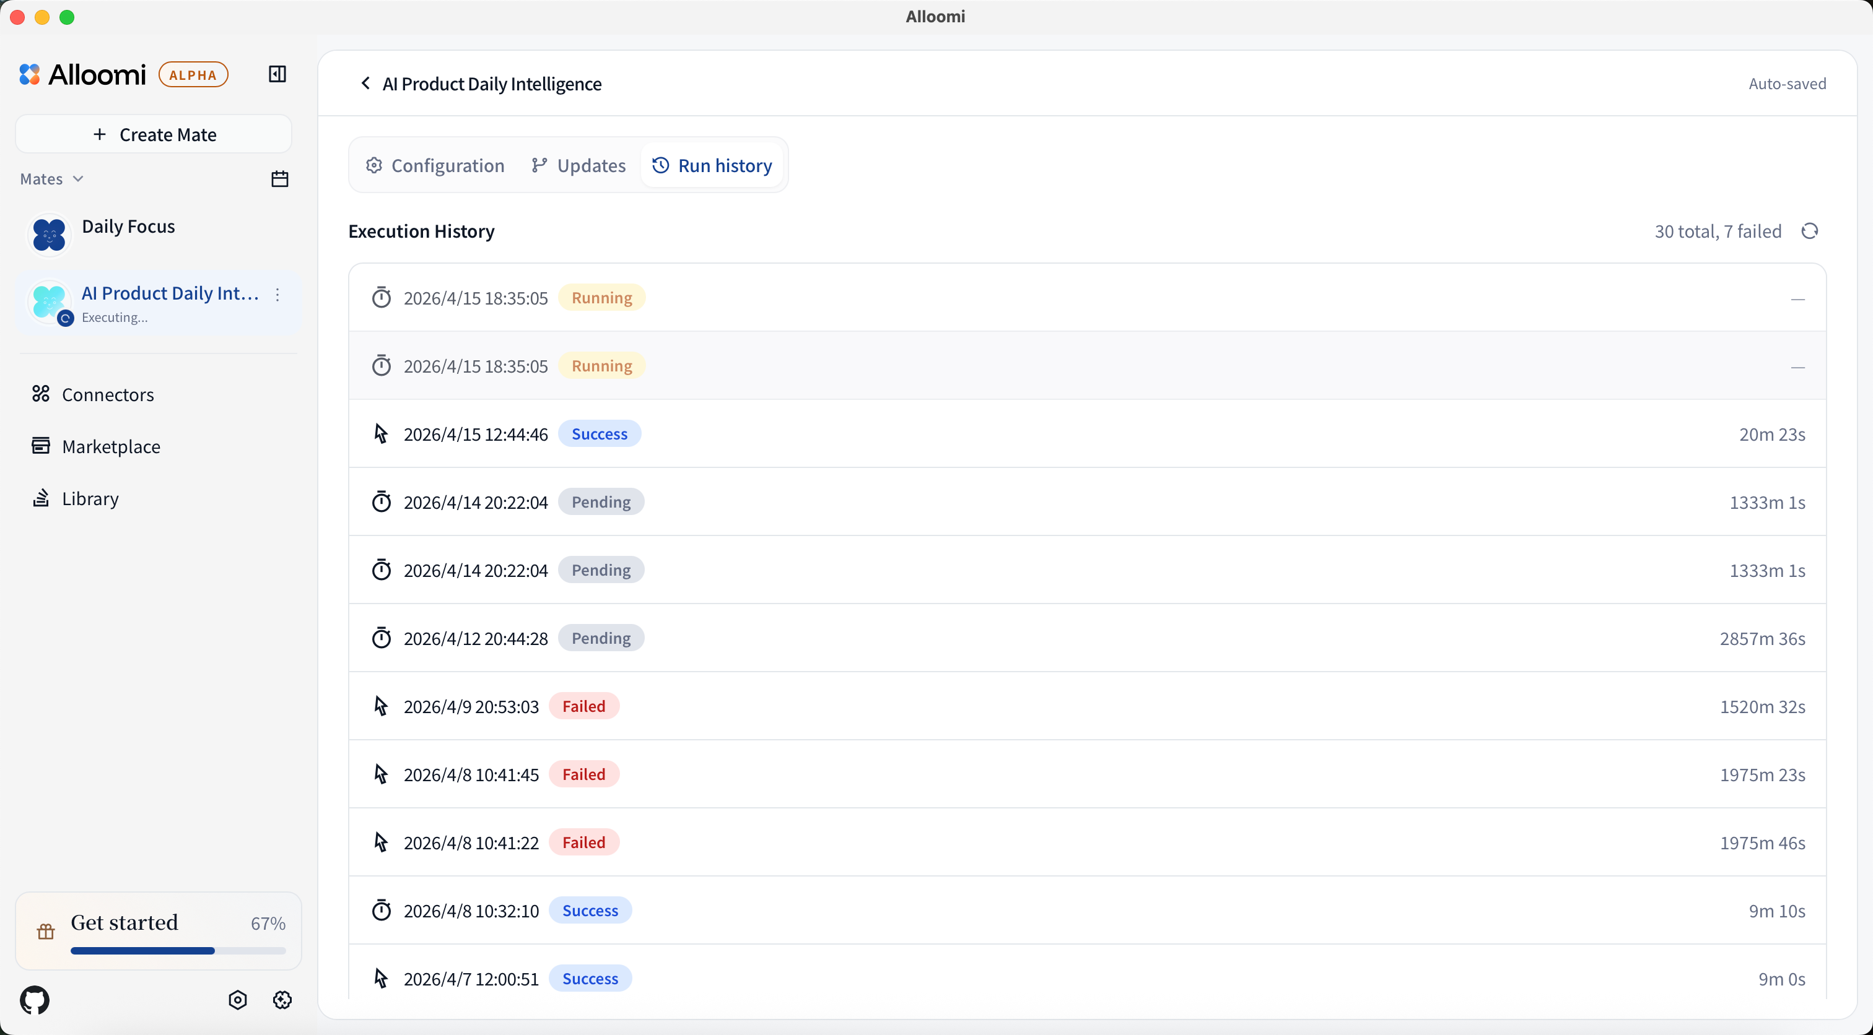Image resolution: width=1873 pixels, height=1035 pixels.
Task: Open the 2026/4/15 12:44:46 Success run
Action: 1086,434
